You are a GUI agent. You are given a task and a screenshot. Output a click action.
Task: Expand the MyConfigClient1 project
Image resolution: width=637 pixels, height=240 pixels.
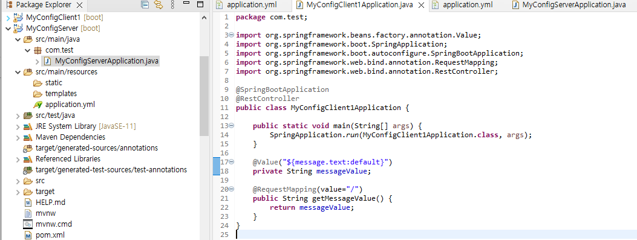(8, 18)
